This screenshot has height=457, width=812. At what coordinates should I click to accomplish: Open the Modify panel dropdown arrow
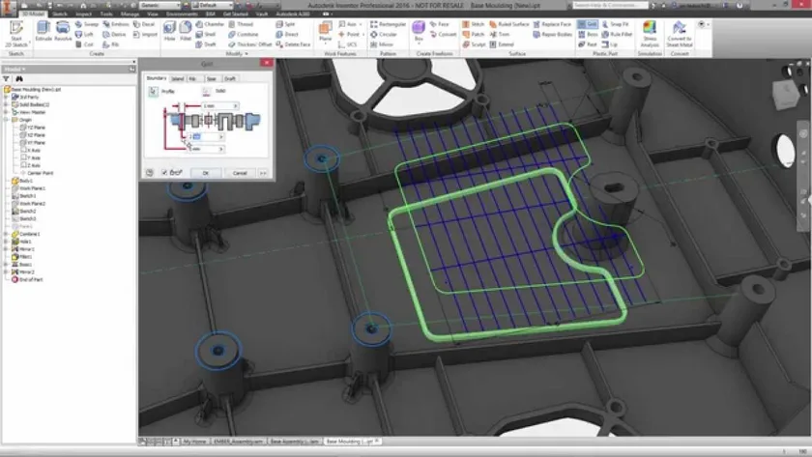246,54
